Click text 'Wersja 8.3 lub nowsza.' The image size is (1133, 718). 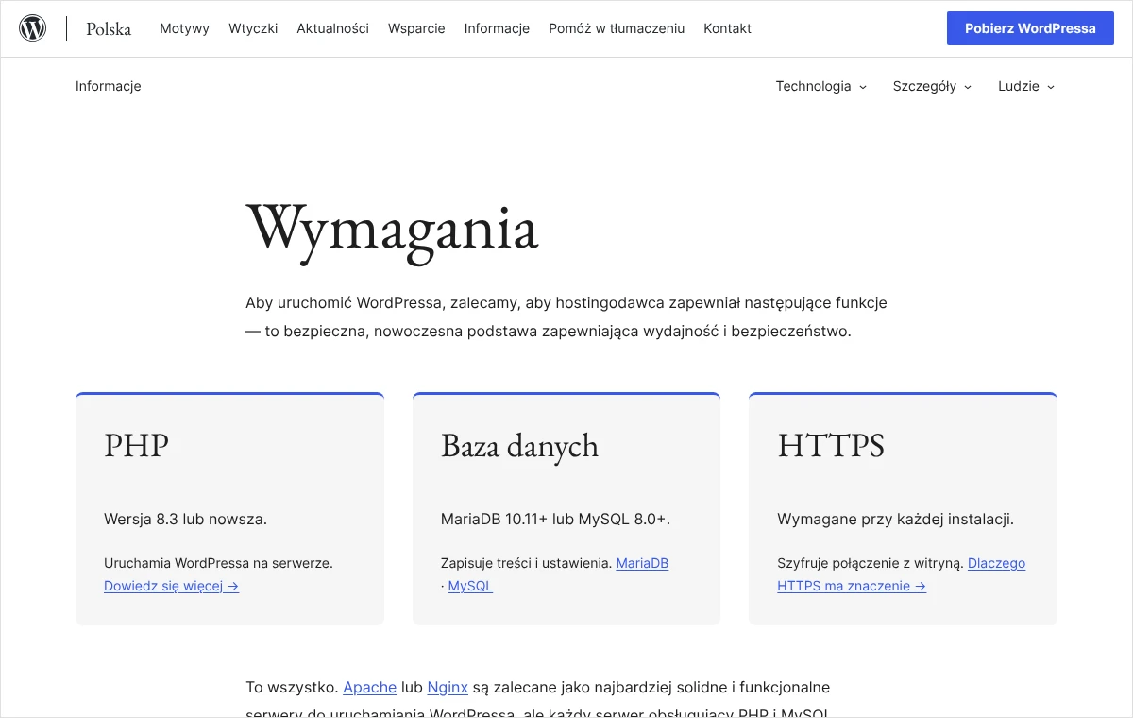(x=185, y=519)
